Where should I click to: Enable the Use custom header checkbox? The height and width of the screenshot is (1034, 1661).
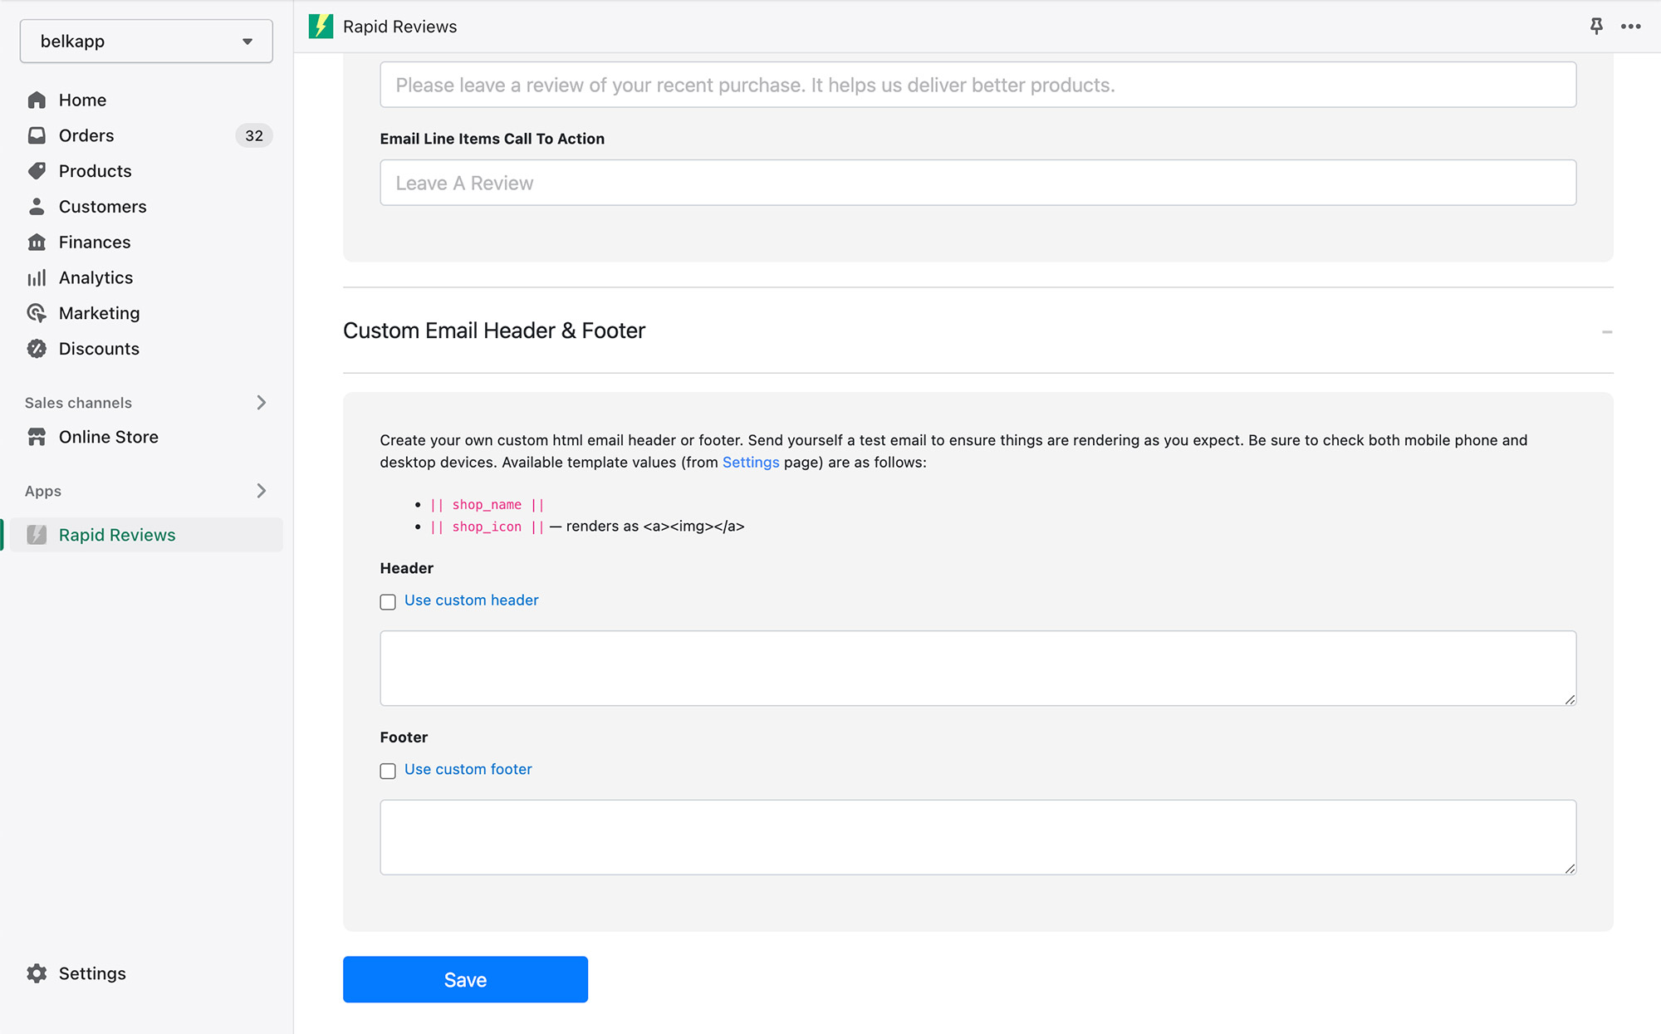(388, 601)
